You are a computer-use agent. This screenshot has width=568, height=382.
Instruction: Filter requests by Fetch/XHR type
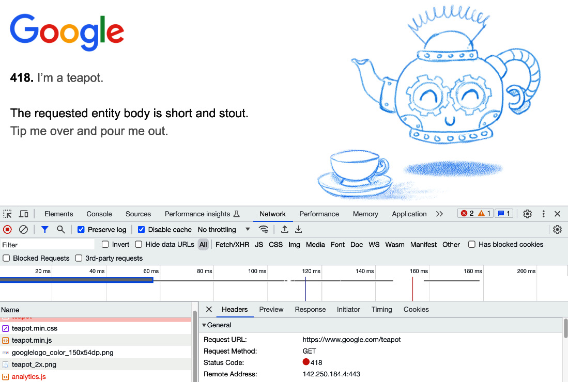(232, 245)
